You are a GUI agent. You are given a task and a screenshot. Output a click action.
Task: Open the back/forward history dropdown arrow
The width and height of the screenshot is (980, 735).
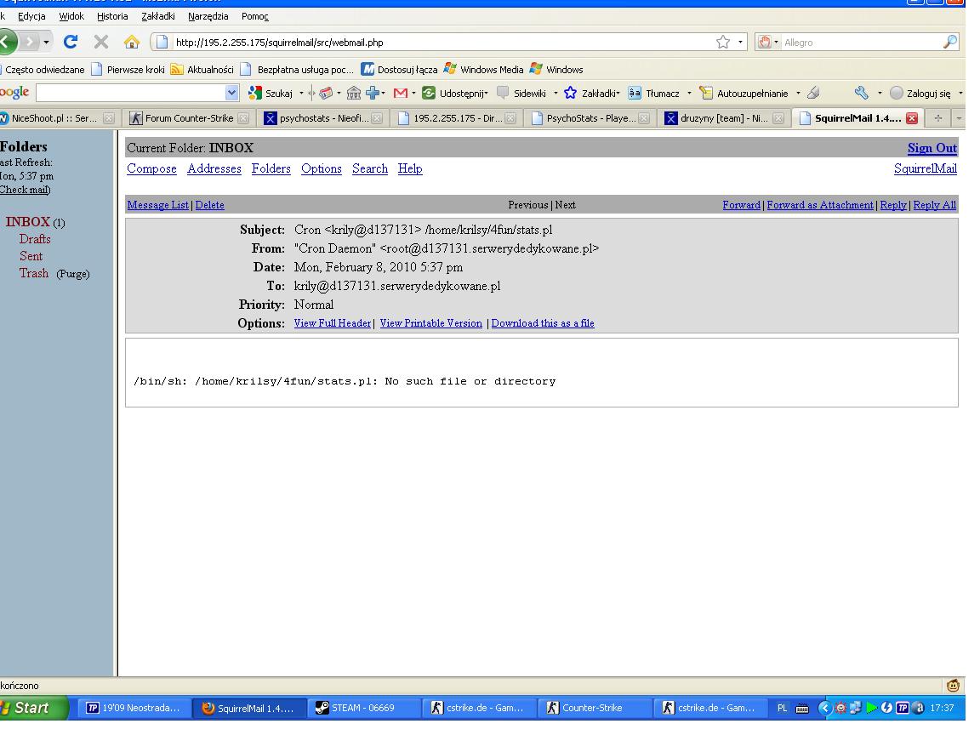coord(46,43)
